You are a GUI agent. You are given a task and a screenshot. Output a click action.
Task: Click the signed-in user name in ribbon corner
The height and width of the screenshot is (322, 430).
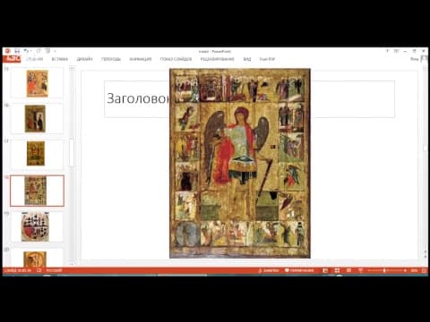coord(414,59)
